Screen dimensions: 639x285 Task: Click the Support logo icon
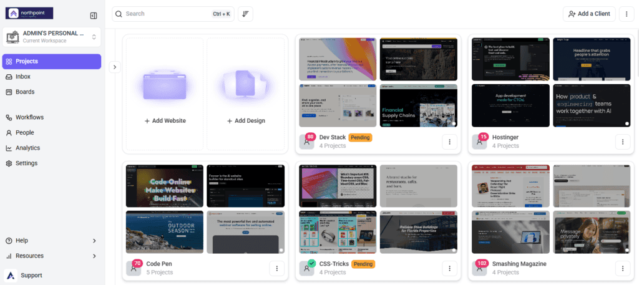[11, 275]
